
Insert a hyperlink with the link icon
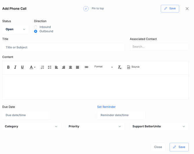86,67
